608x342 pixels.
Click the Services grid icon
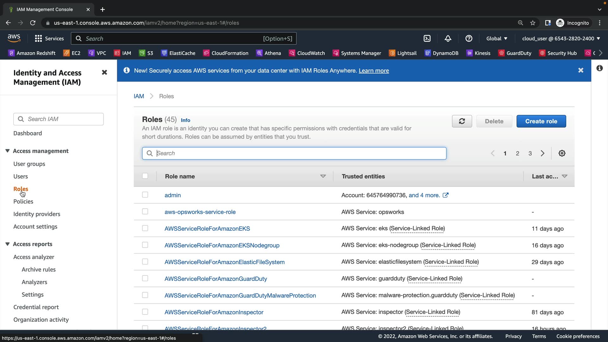pyautogui.click(x=39, y=38)
